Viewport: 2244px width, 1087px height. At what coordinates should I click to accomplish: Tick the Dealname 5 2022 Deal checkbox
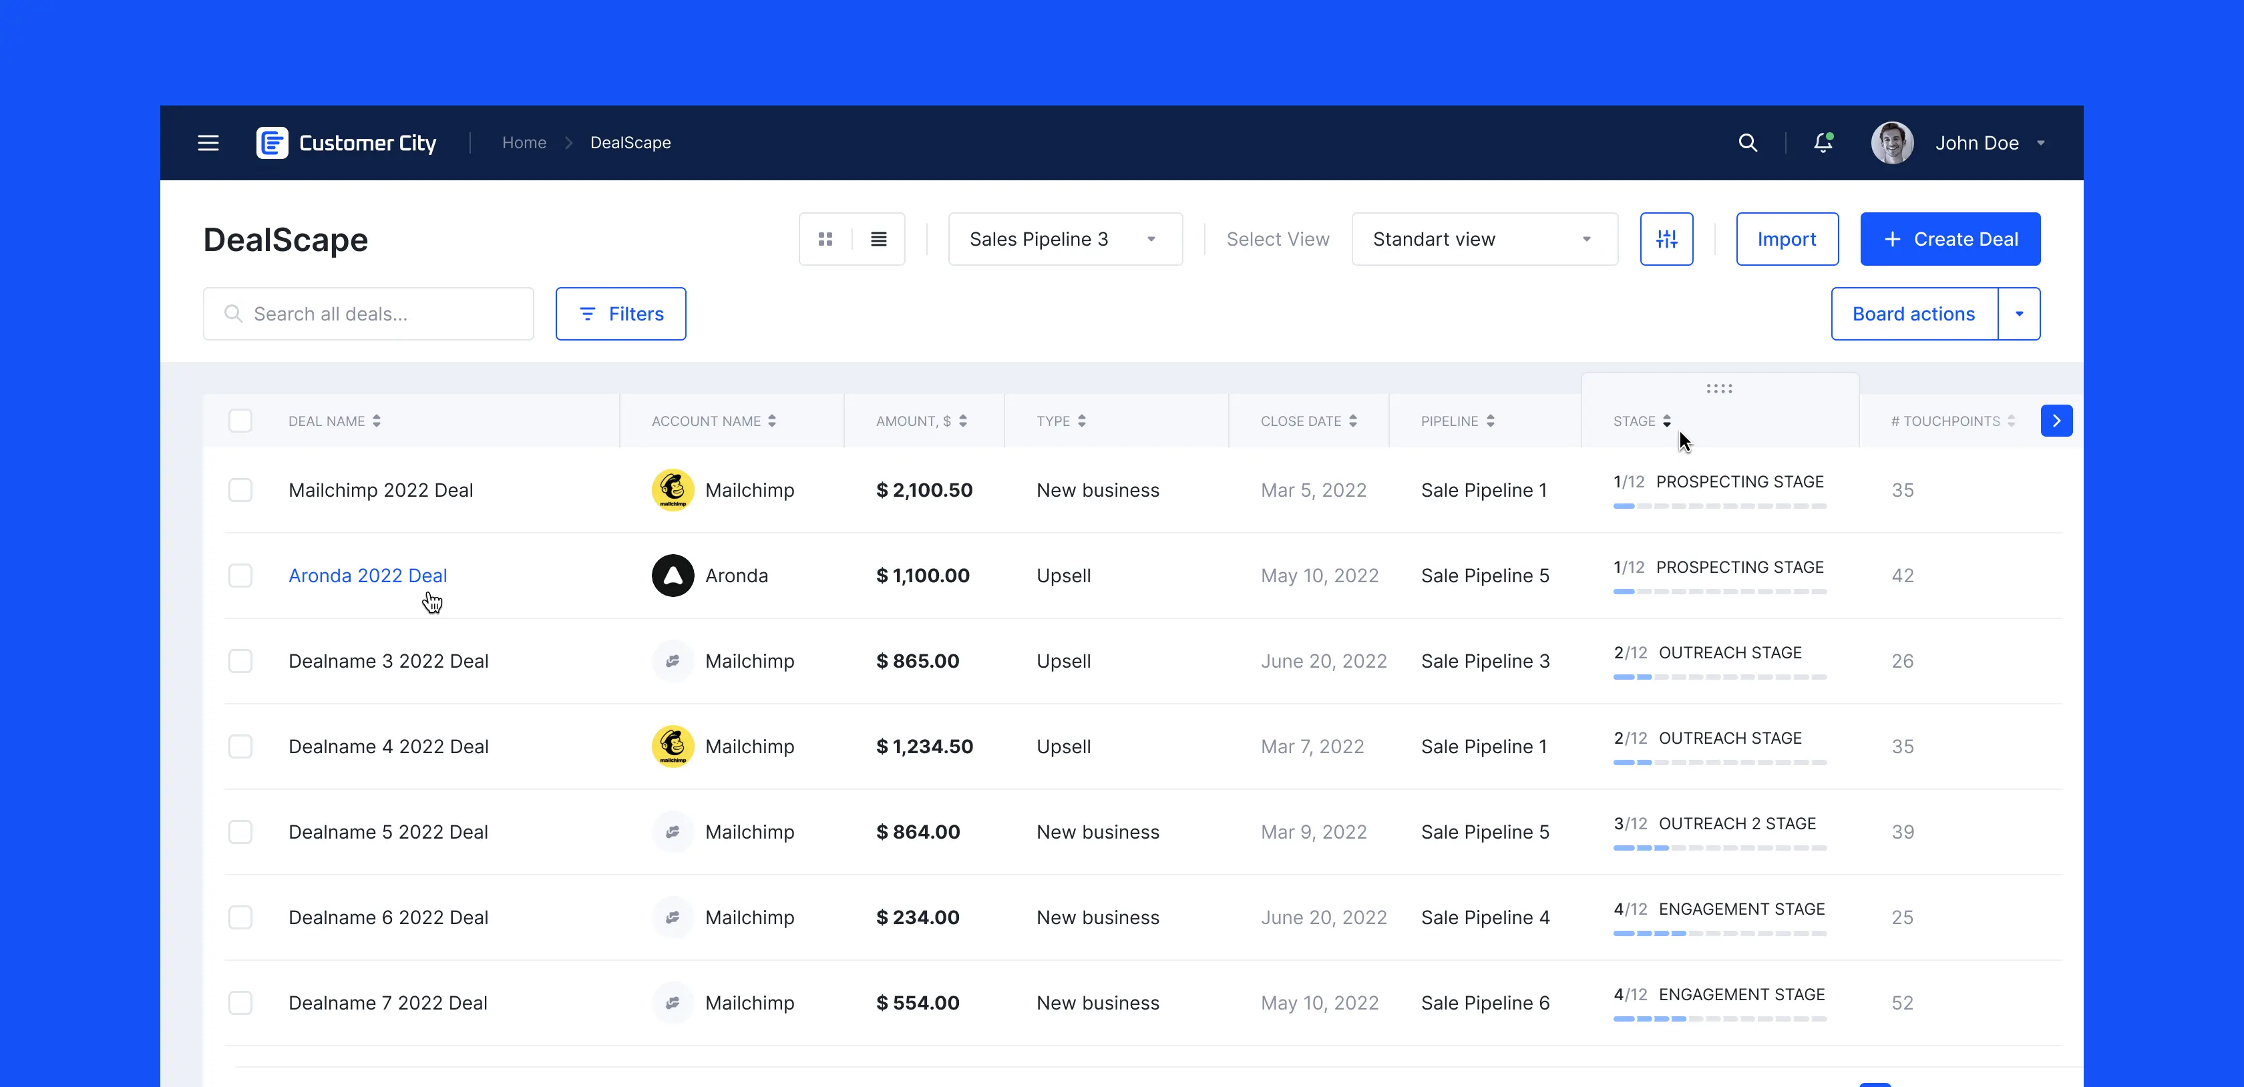tap(240, 832)
